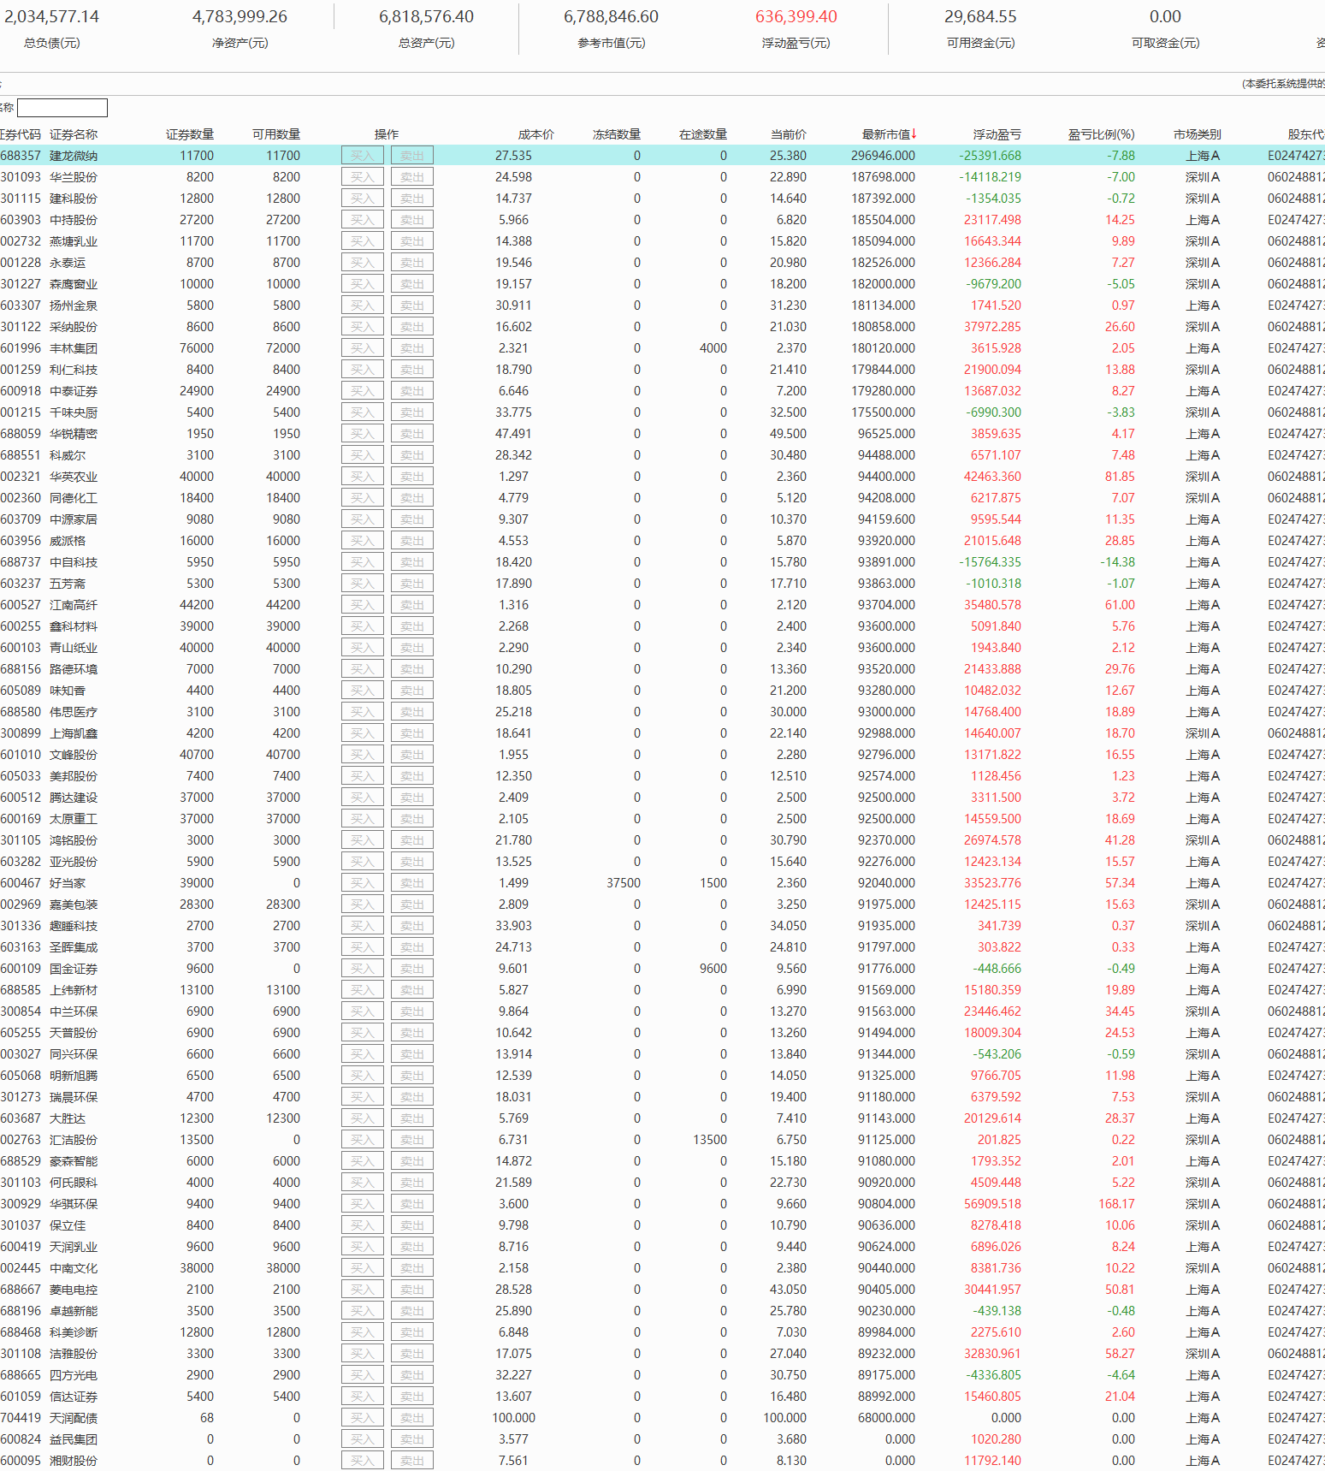1325x1471 pixels.
Task: Click stock code 704419 for 天润配债
Action: click(21, 1418)
